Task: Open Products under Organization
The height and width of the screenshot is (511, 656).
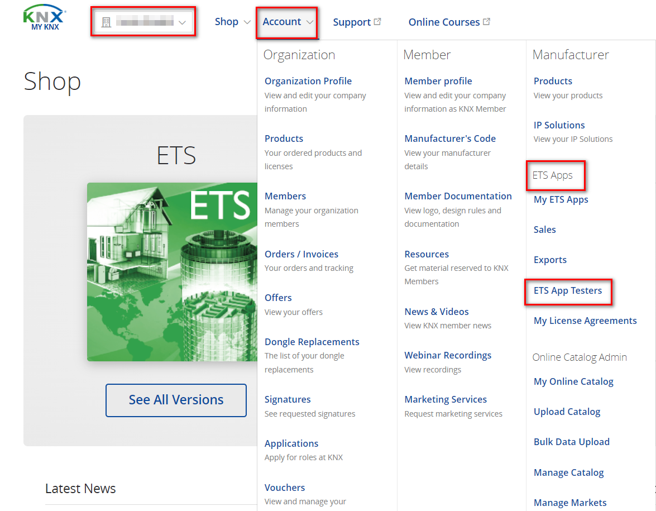Action: tap(284, 139)
